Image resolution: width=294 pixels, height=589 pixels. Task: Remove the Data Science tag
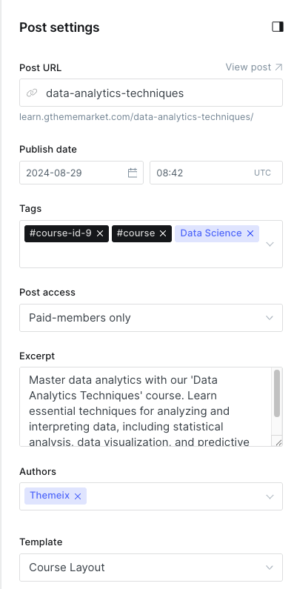pos(250,233)
